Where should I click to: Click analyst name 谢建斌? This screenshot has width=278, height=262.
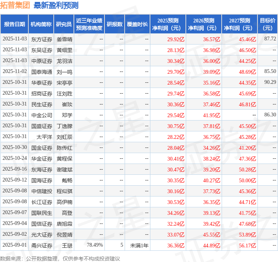(x=65, y=170)
